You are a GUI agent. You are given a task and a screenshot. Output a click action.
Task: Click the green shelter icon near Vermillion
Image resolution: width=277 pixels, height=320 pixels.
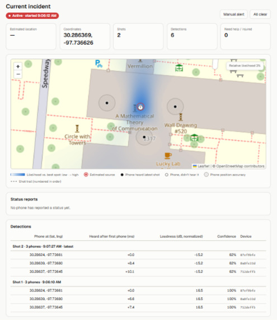point(179,68)
